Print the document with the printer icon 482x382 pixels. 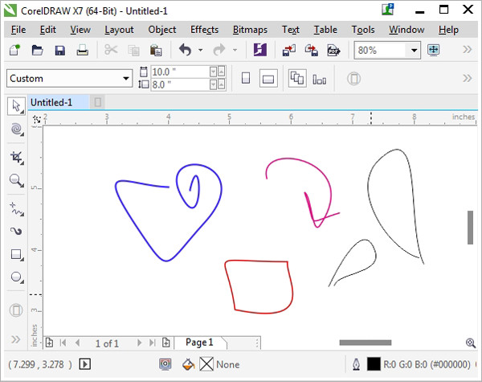[83, 50]
